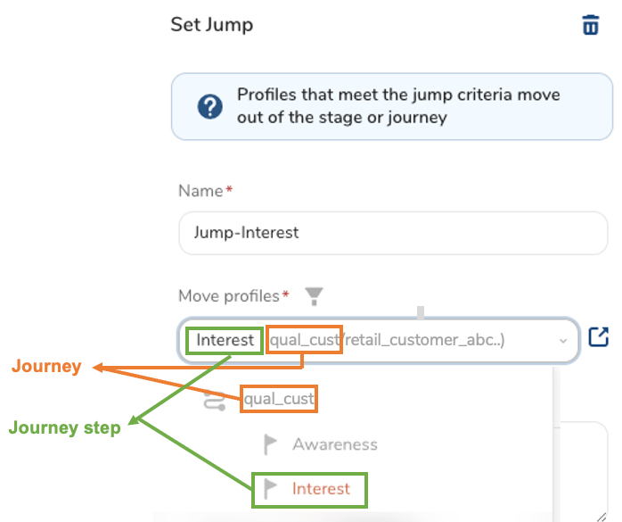Click retail_customer_abc text in the selected value

pyautogui.click(x=426, y=340)
